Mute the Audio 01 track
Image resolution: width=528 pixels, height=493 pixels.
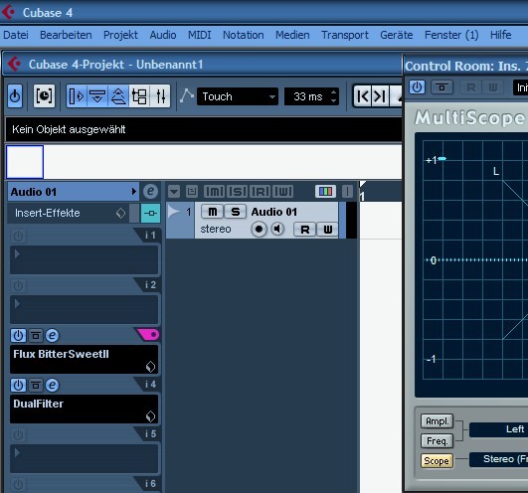tap(213, 212)
